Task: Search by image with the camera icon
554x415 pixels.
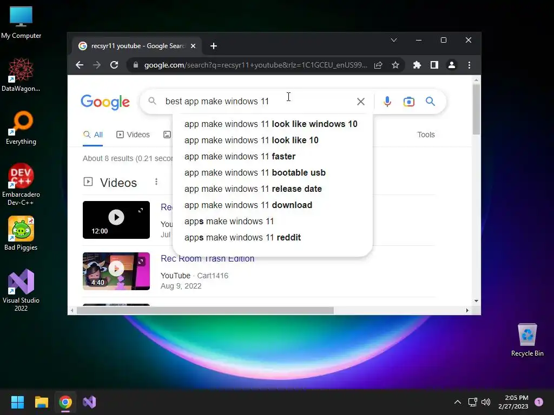Action: coord(409,102)
